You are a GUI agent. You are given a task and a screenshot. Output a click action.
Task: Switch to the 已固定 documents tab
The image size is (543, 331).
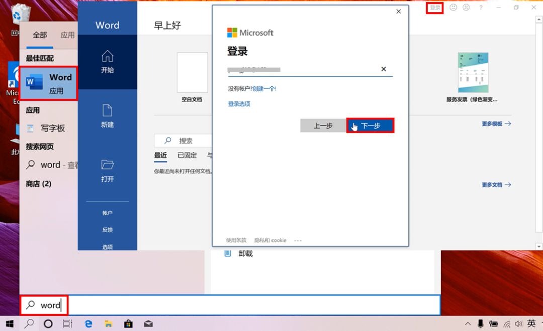click(x=187, y=155)
